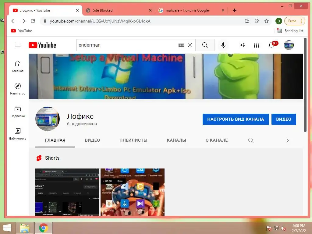This screenshot has height=234, width=312.
Task: Open the Shorts section logo icon
Action: pyautogui.click(x=39, y=158)
